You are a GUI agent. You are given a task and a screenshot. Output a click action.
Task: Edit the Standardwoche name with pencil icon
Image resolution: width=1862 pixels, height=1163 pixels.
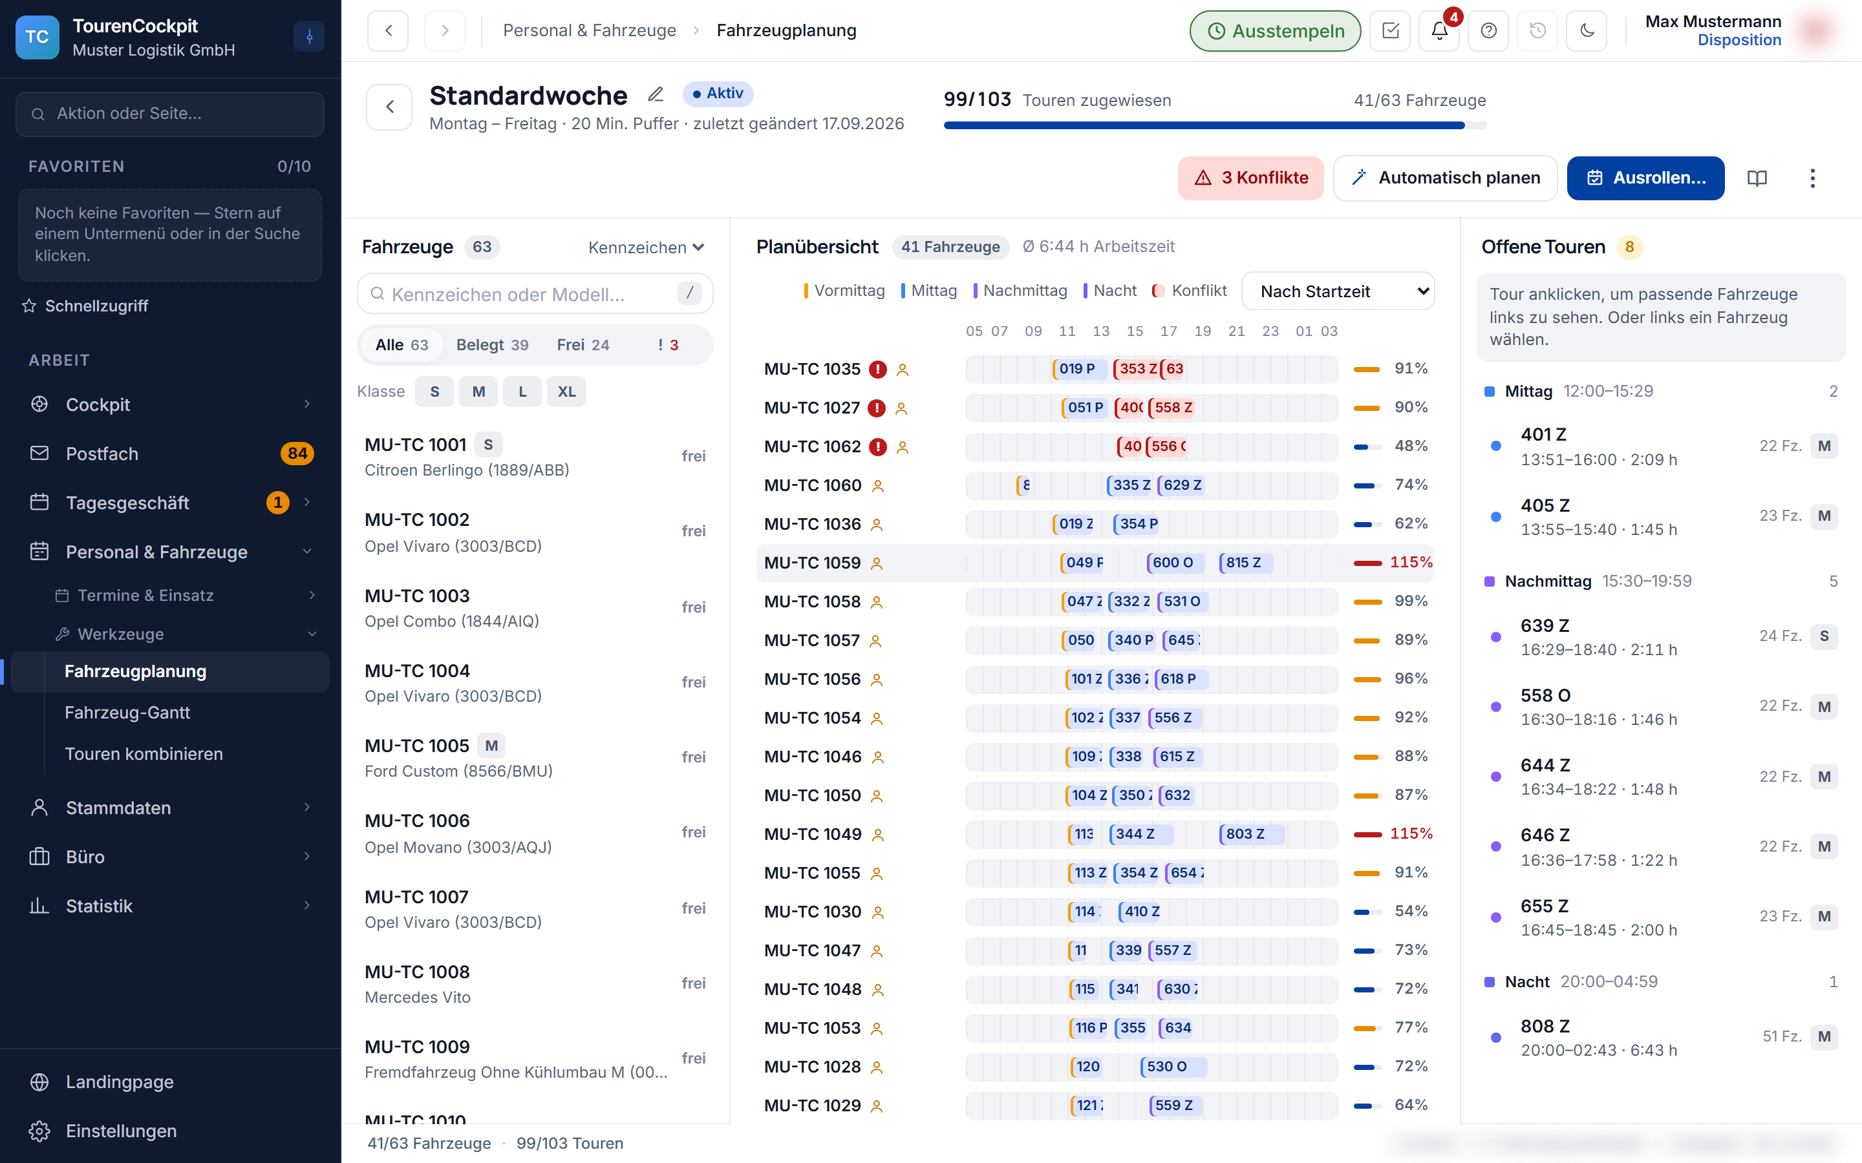[656, 94]
